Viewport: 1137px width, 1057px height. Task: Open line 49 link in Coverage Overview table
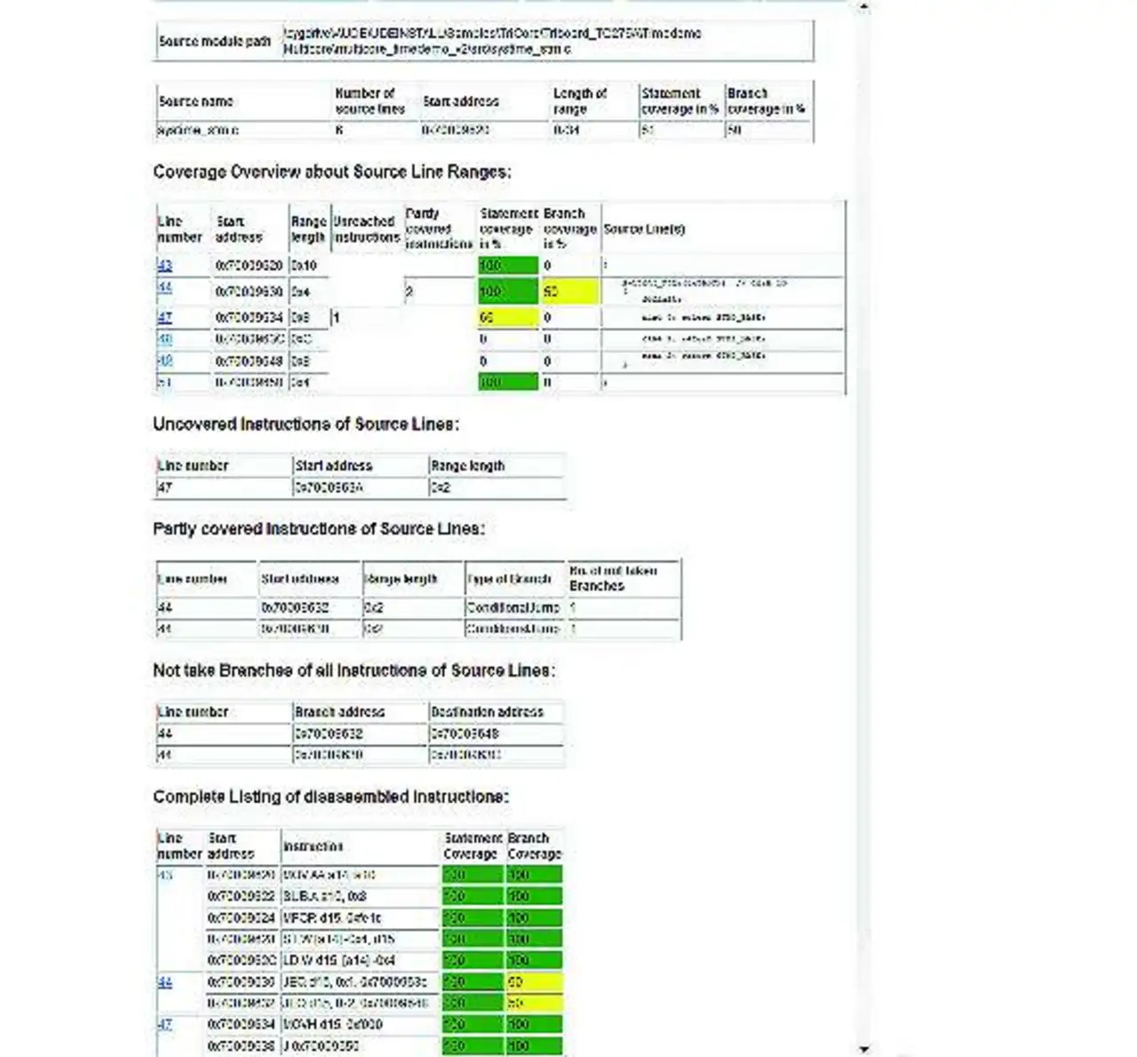coord(164,361)
